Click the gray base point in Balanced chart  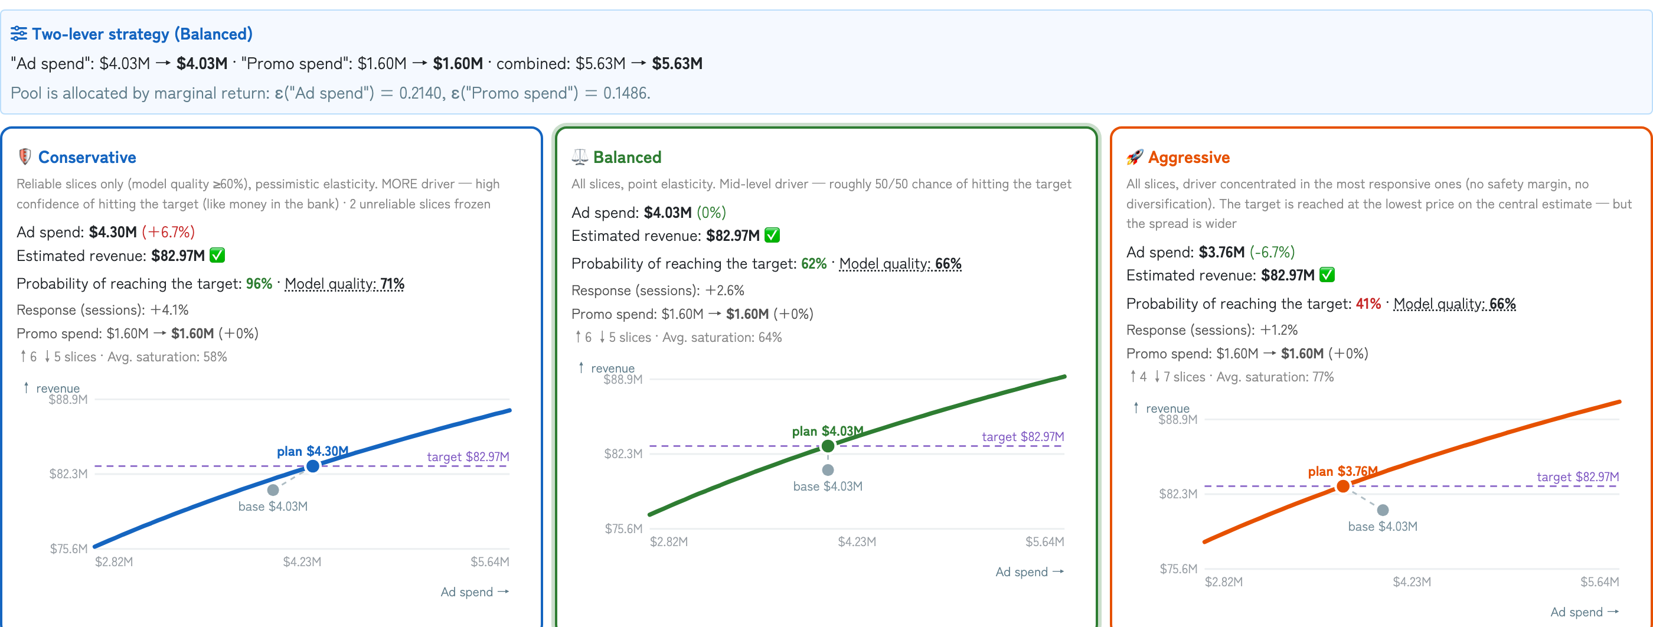tap(828, 470)
